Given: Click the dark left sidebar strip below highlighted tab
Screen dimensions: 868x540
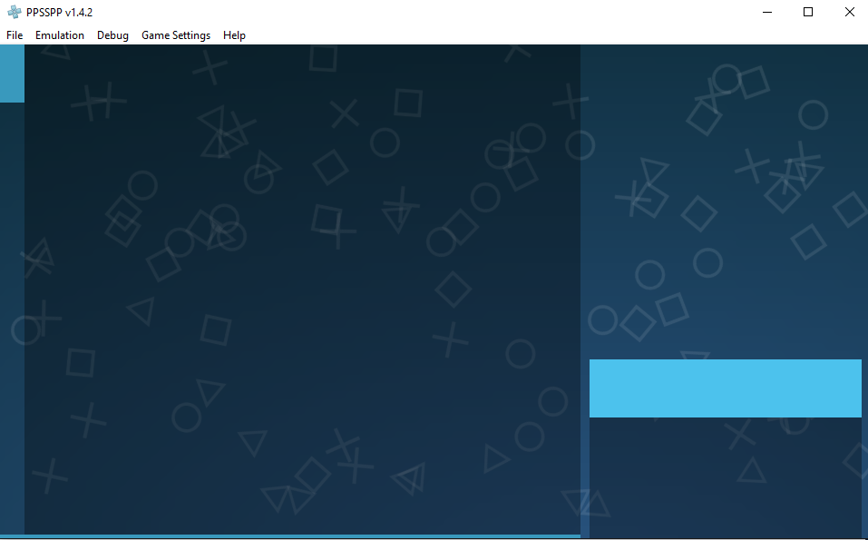Looking at the screenshot, I should [12, 318].
